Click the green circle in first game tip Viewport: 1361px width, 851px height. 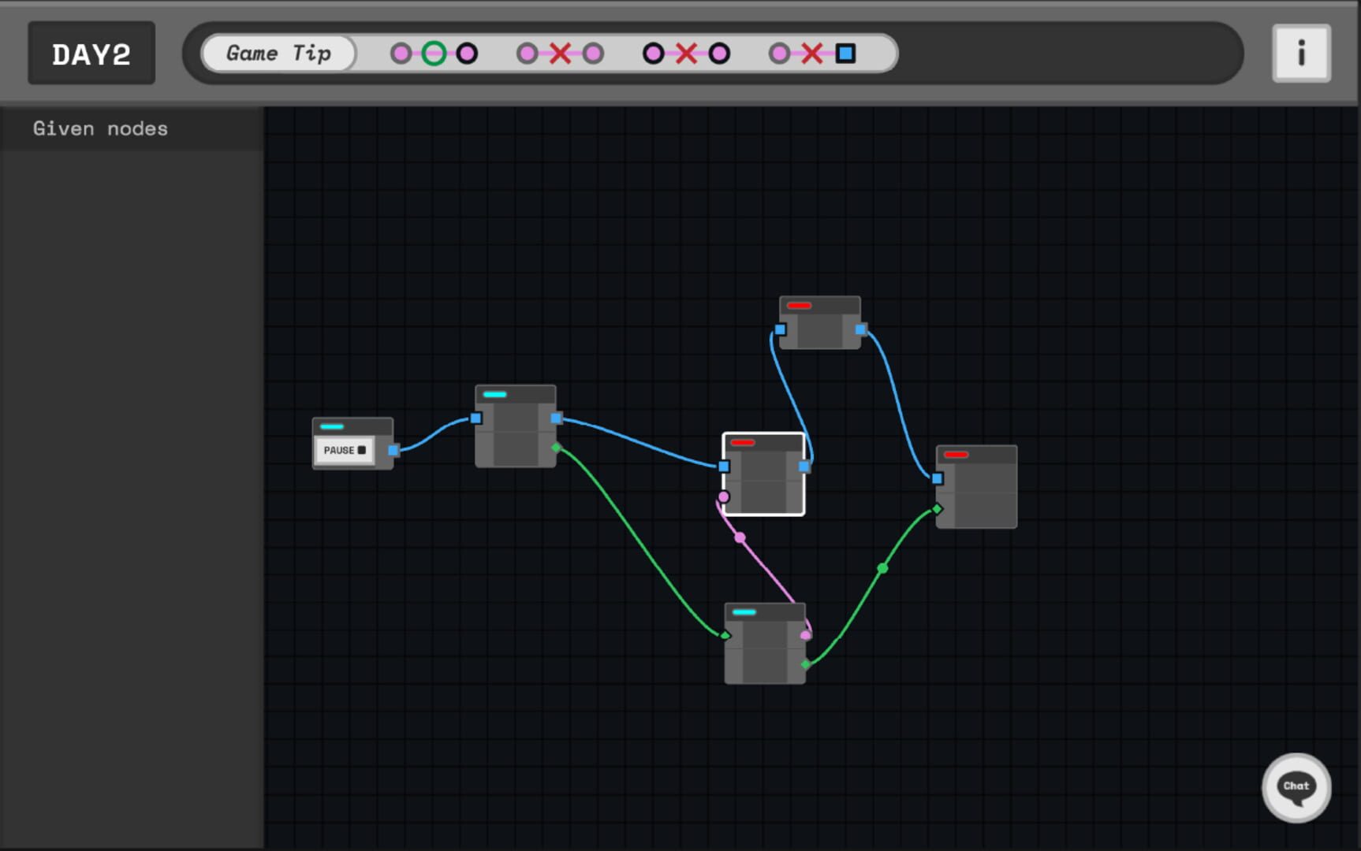coord(434,54)
